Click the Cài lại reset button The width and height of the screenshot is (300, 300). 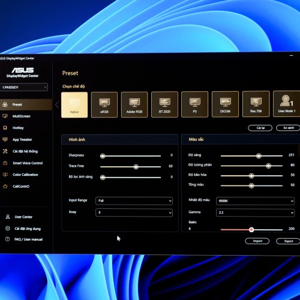[x=260, y=128]
